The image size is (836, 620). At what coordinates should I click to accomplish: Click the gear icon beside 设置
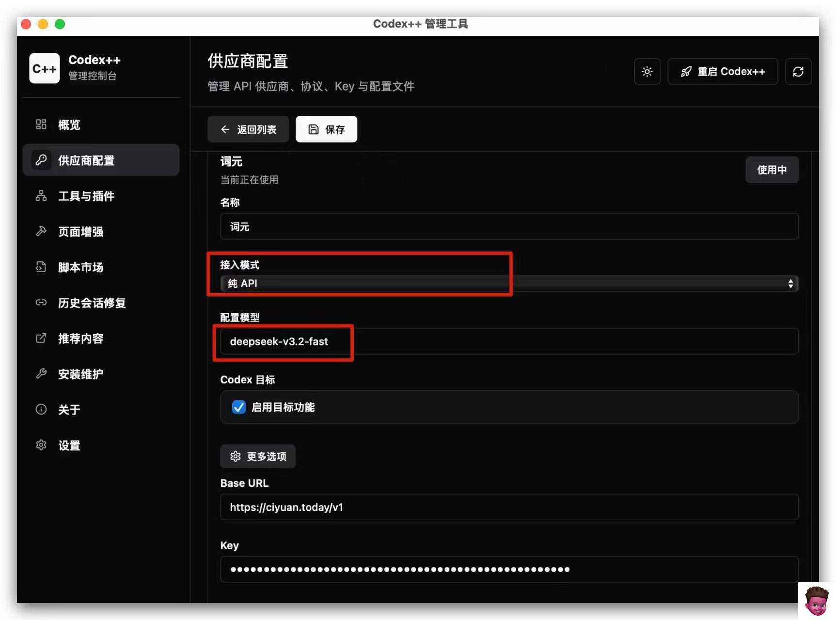(x=41, y=445)
